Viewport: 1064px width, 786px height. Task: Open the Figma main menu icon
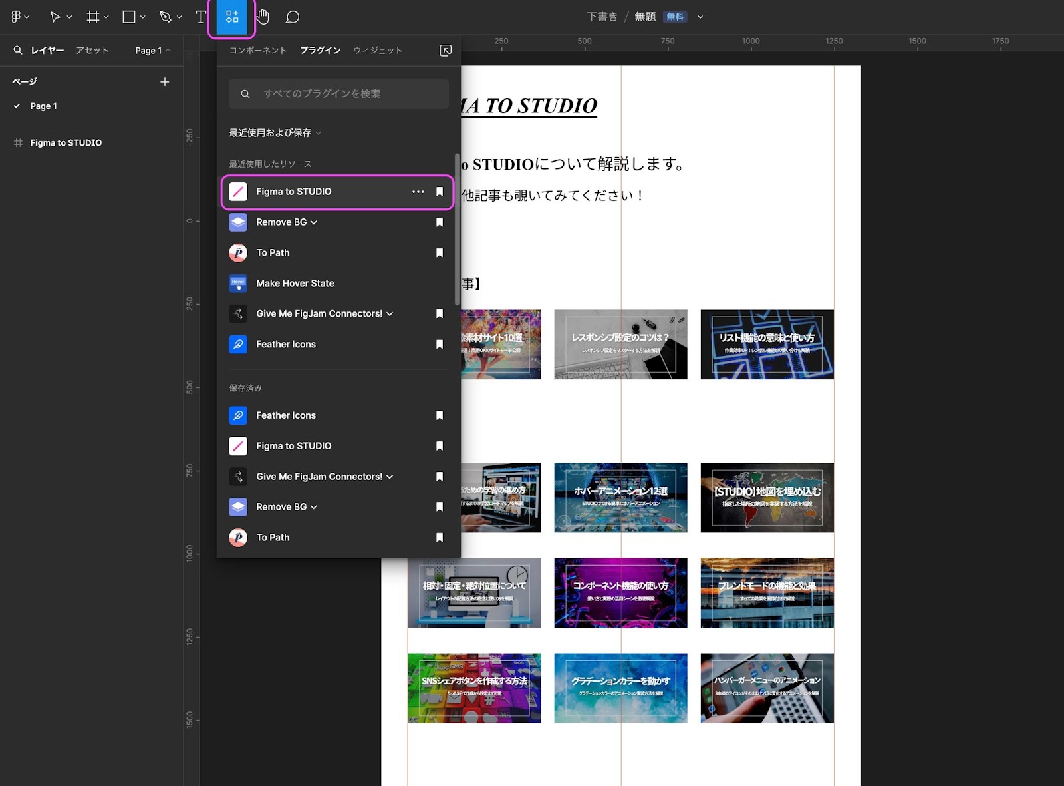click(x=16, y=17)
